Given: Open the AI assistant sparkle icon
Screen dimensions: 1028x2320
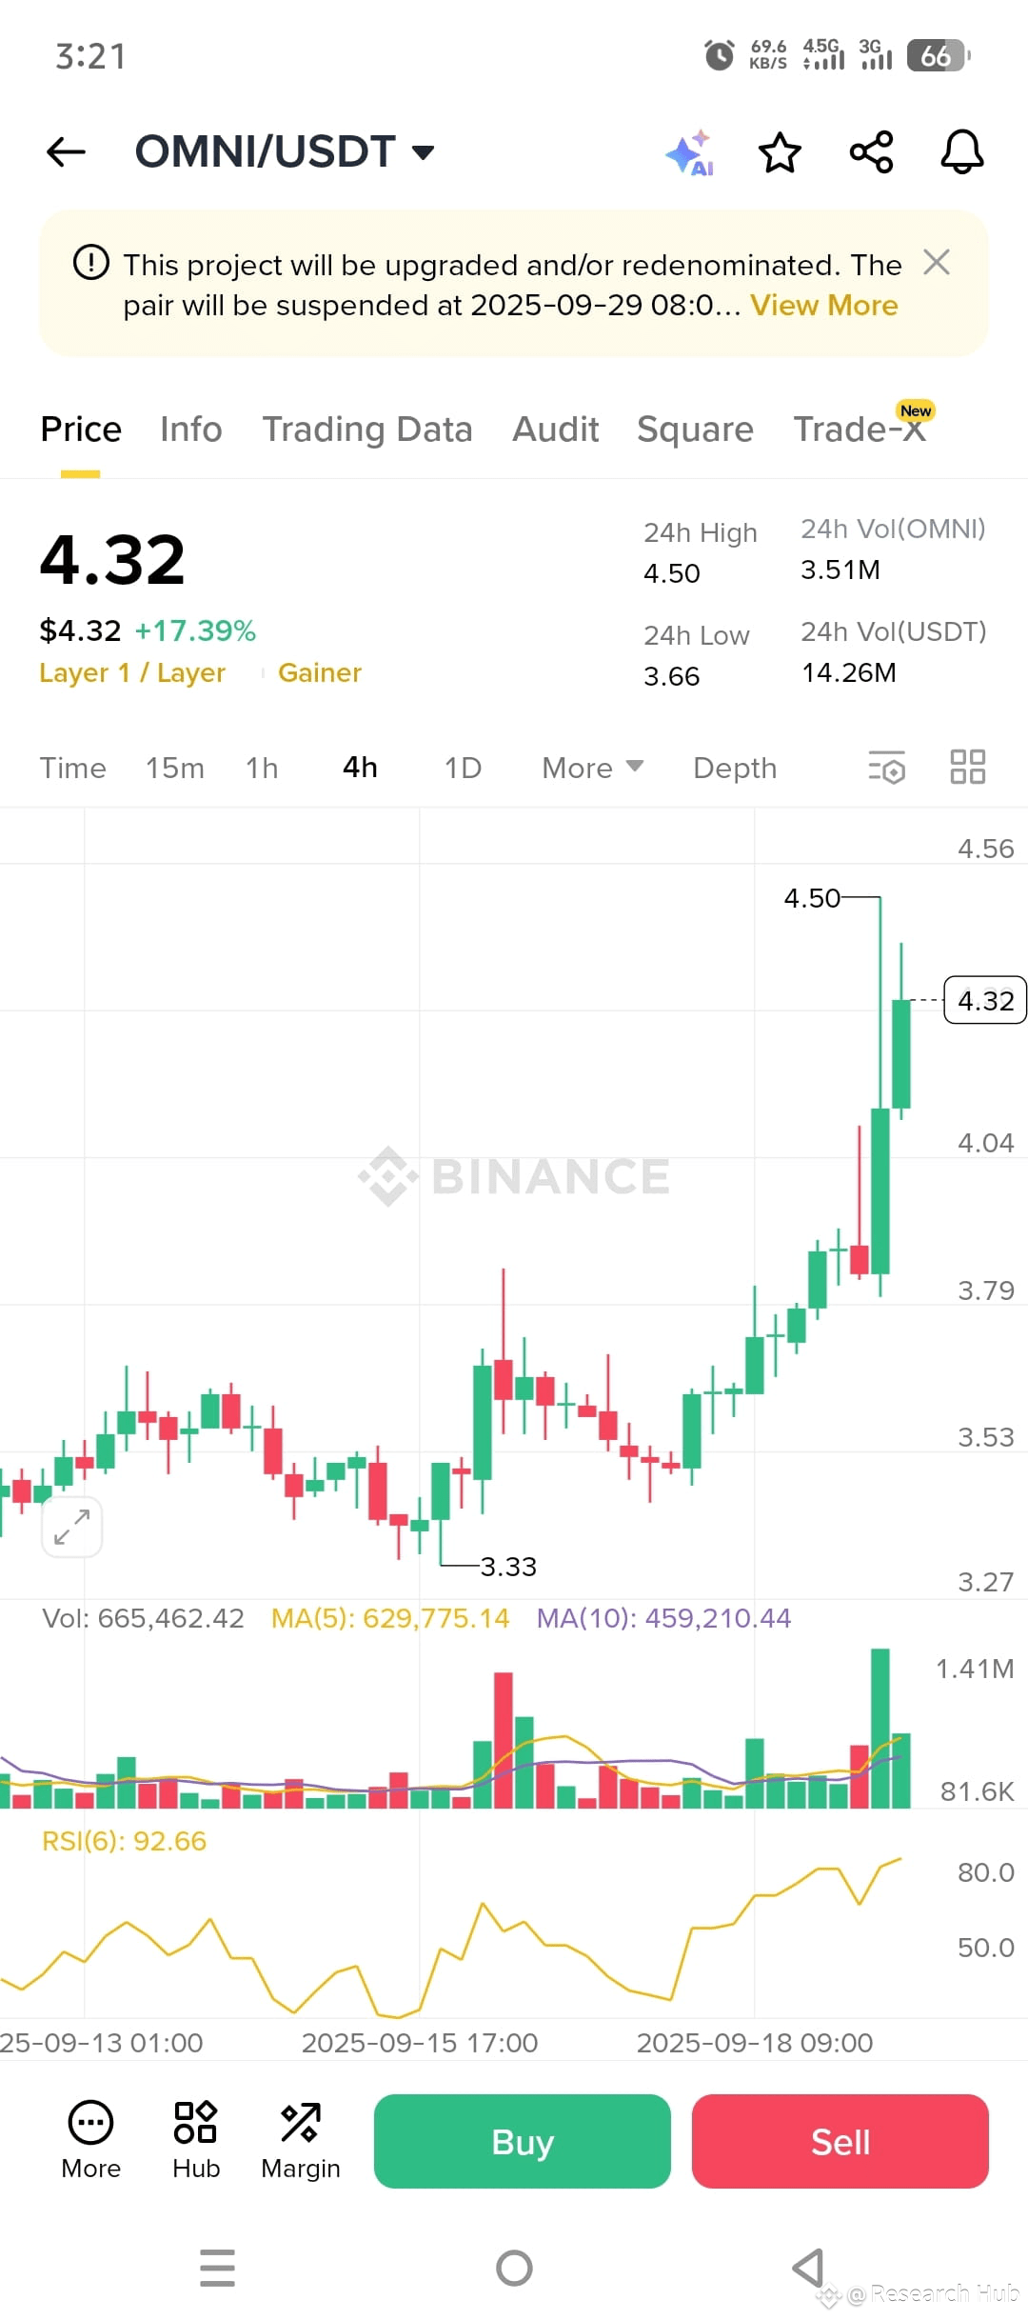Looking at the screenshot, I should (x=689, y=152).
